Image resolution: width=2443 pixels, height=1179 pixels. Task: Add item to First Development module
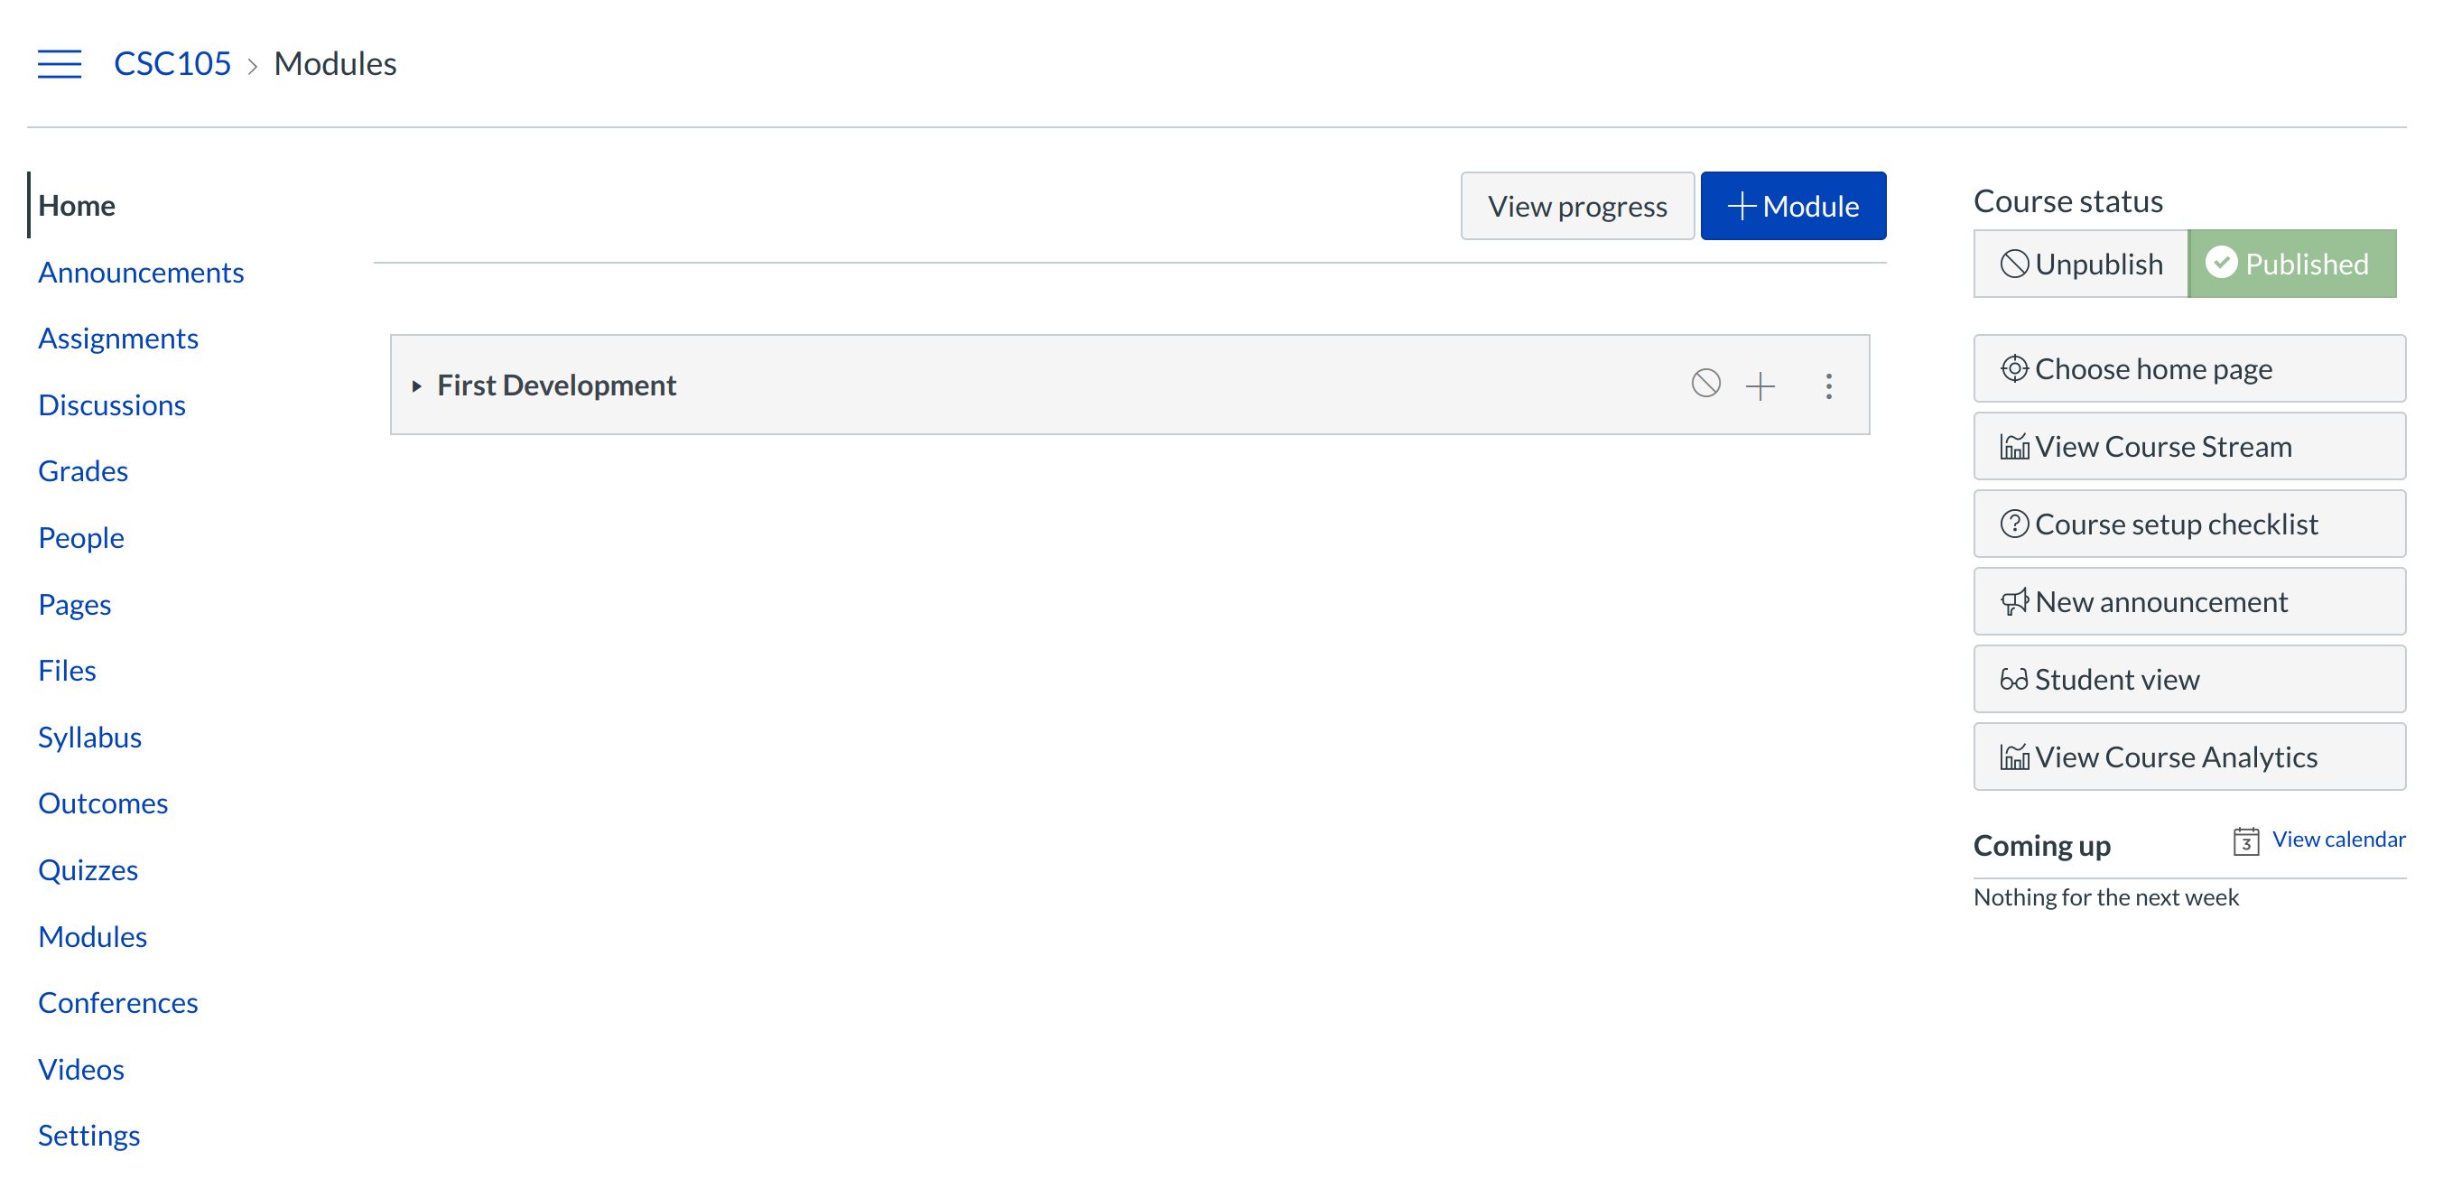click(x=1760, y=386)
